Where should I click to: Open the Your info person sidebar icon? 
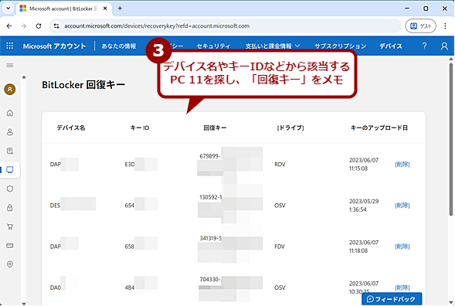click(x=10, y=132)
